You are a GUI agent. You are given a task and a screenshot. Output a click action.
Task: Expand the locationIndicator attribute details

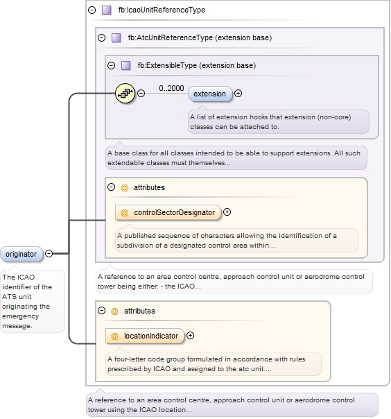[190, 336]
